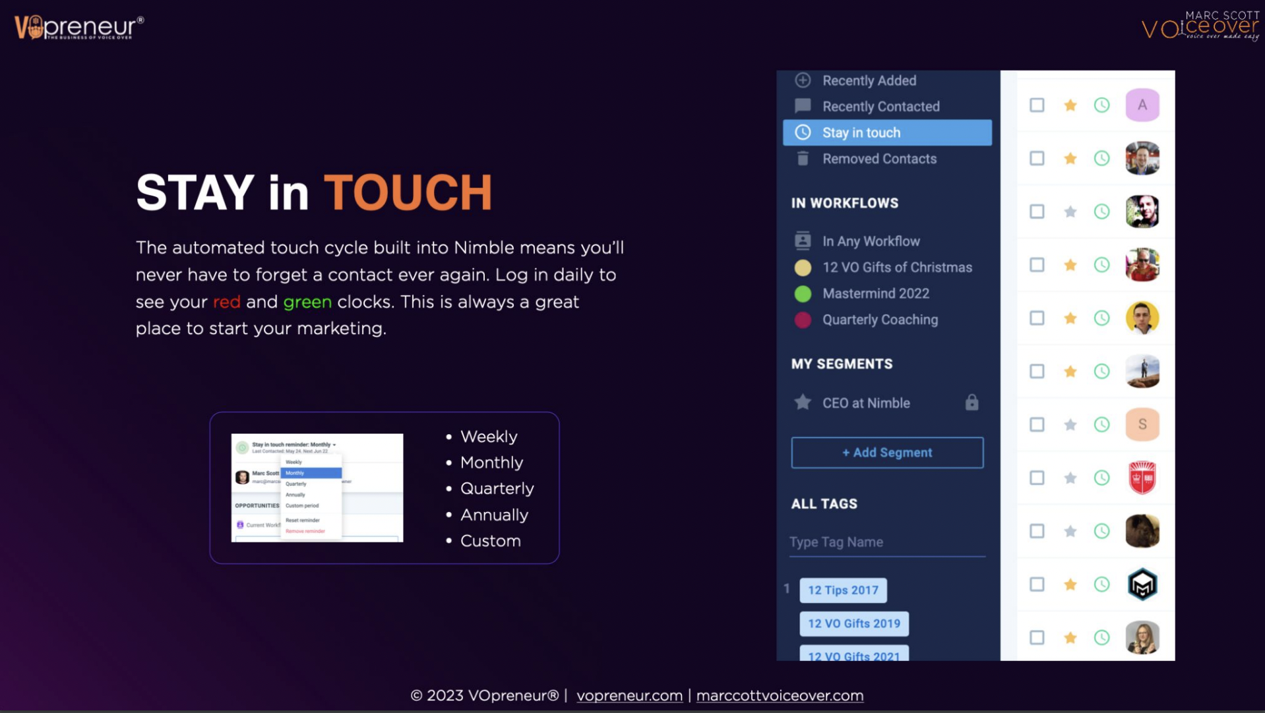1265x713 pixels.
Task: Click the yellow dot for 12 VO Gifts of Christmas
Action: [803, 268]
